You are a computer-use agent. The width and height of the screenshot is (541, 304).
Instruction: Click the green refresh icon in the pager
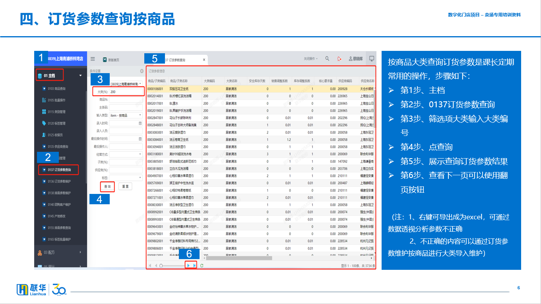[202, 265]
